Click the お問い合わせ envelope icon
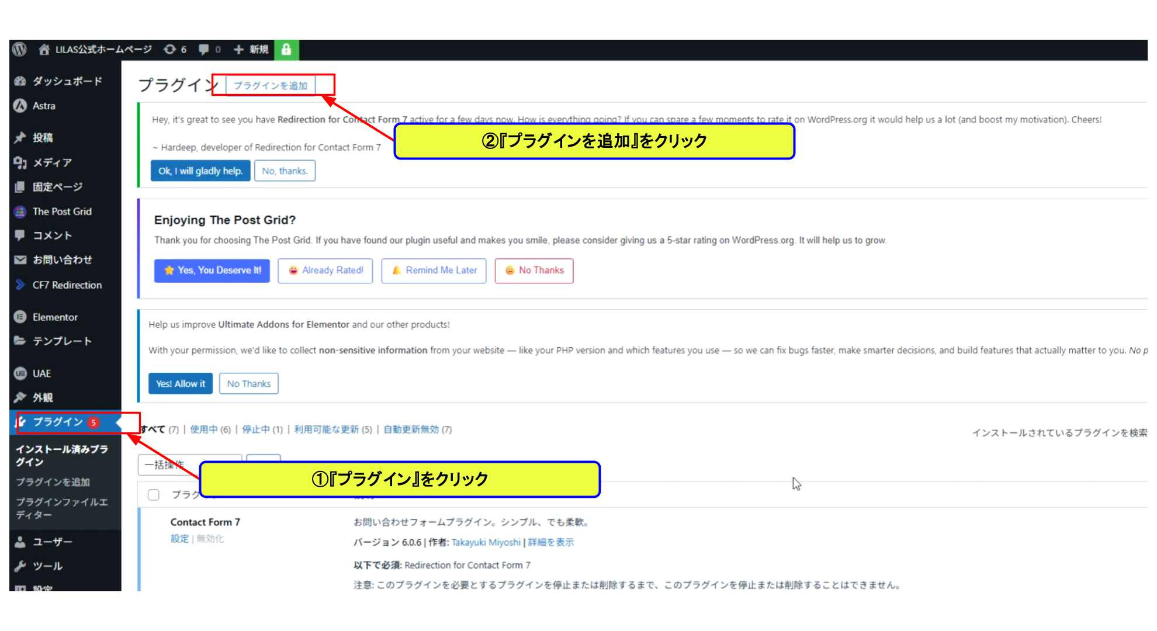The image size is (1157, 631). coord(20,260)
